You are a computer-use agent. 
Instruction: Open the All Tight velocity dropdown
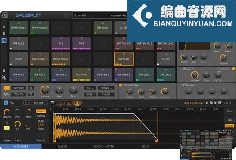coord(38,103)
